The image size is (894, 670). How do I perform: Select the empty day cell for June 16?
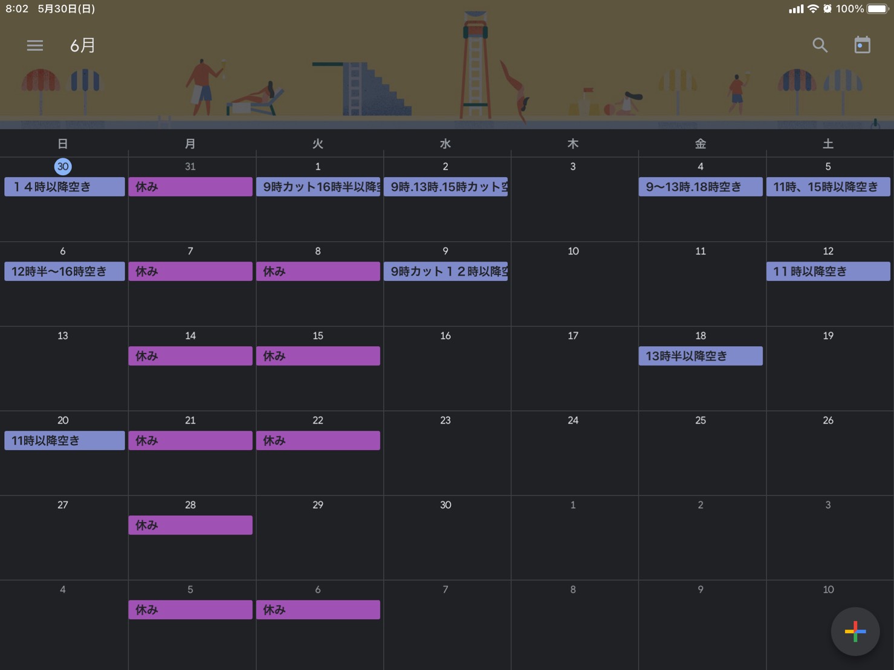click(x=445, y=375)
